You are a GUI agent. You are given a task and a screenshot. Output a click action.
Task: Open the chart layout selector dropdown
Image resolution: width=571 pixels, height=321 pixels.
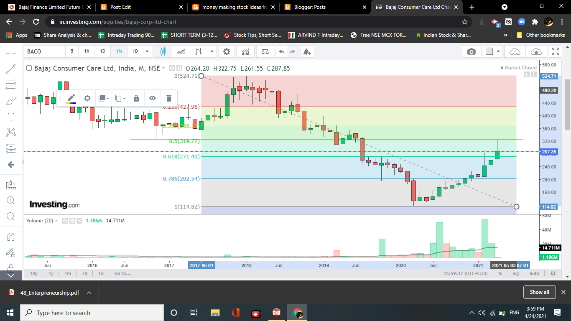493,51
